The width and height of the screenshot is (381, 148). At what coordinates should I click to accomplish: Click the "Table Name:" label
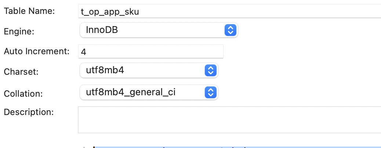[x=29, y=11]
